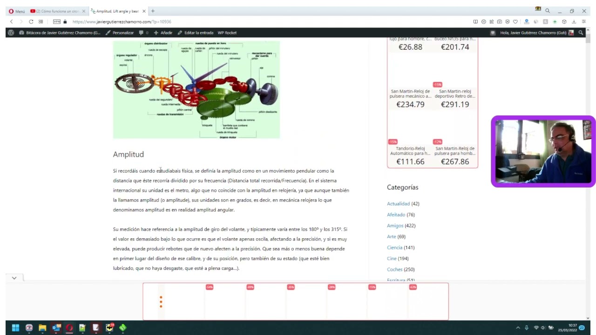The height and width of the screenshot is (335, 596).
Task: Open the watch movement diagram image
Action: 196,89
